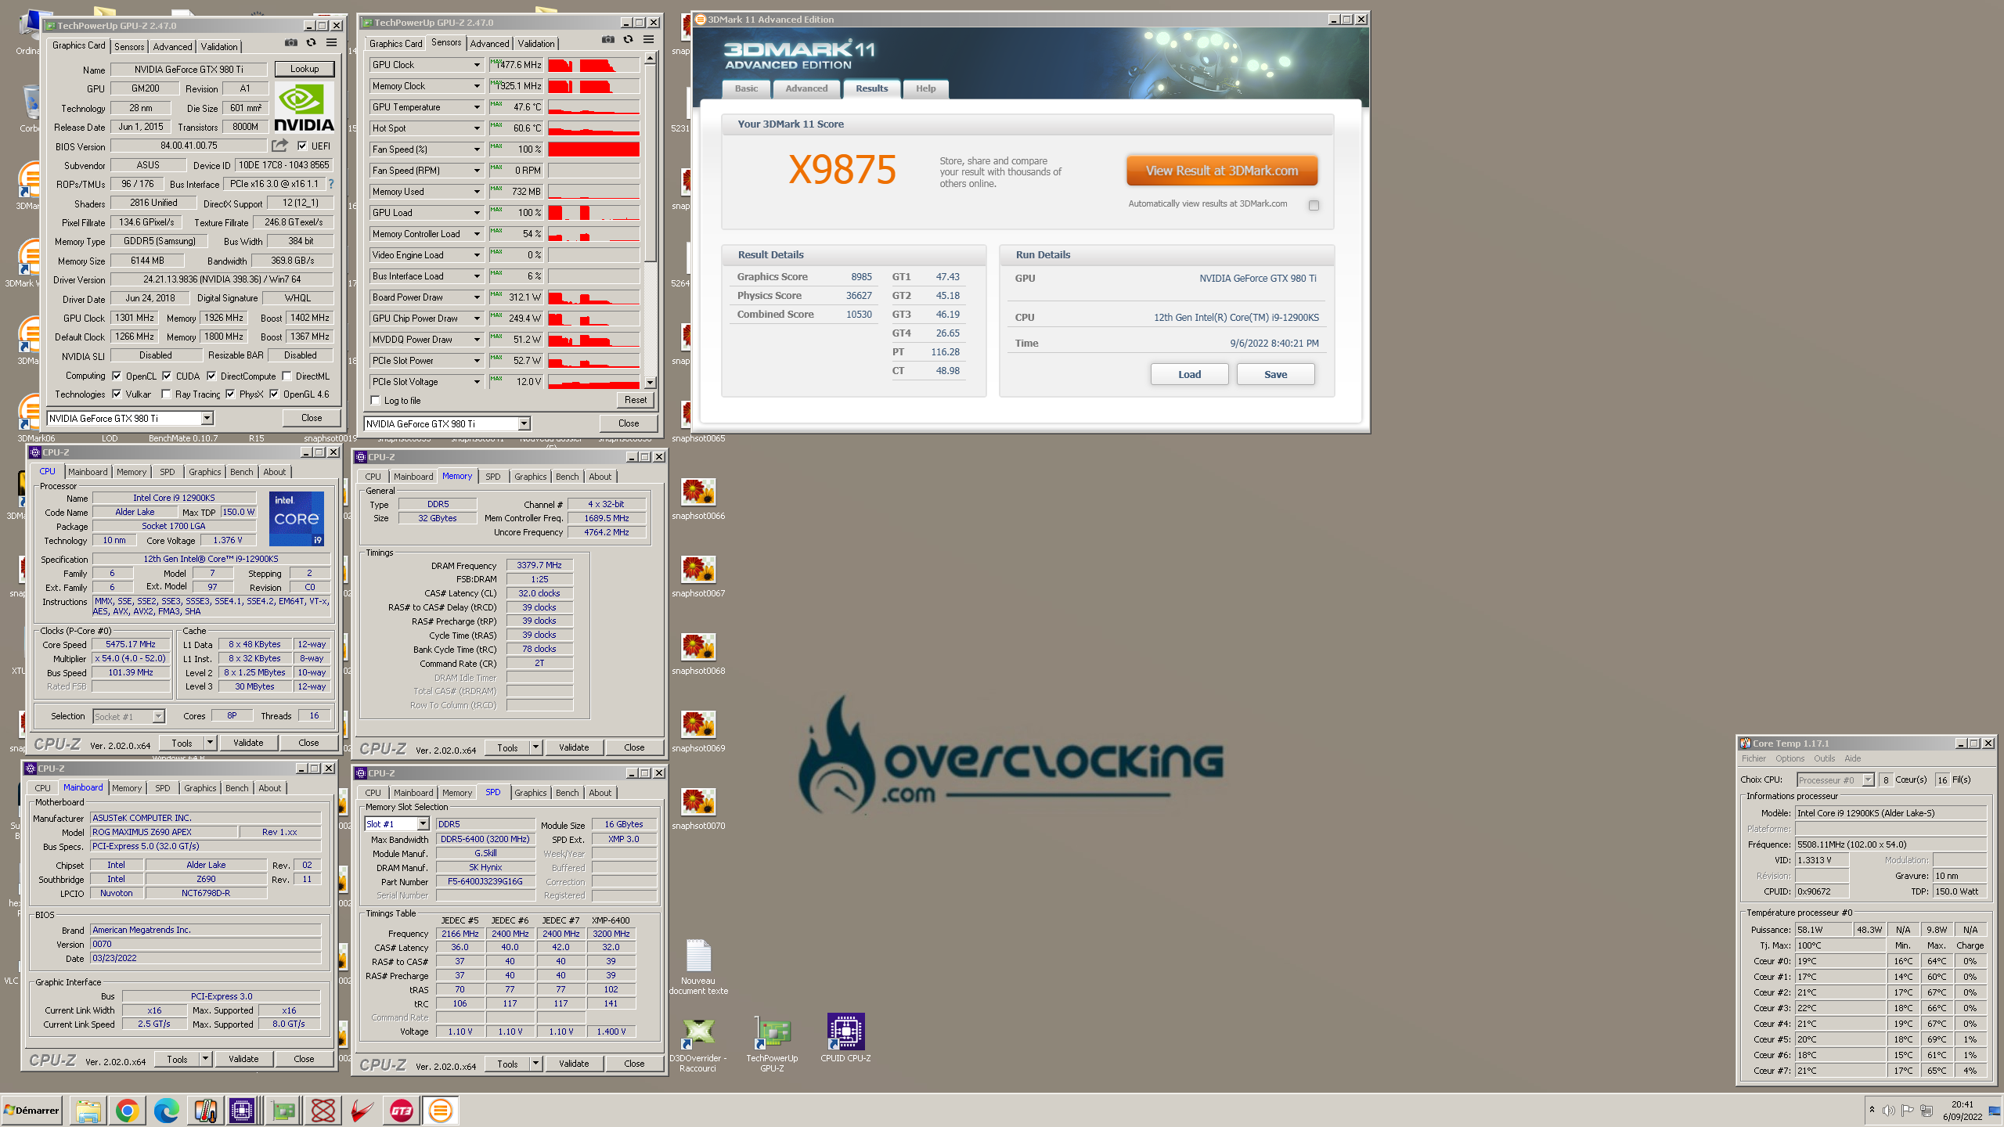Open the Slot #1 memory slot dropdown
This screenshot has width=2004, height=1127.
point(423,823)
